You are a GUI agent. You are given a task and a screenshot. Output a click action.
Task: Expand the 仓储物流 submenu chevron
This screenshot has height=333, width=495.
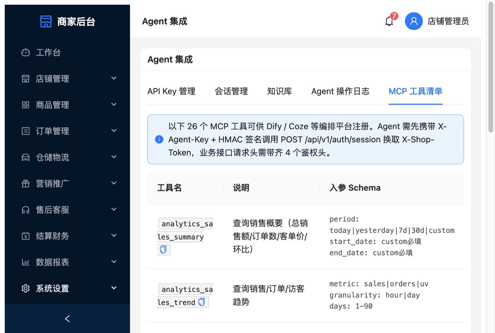114,157
